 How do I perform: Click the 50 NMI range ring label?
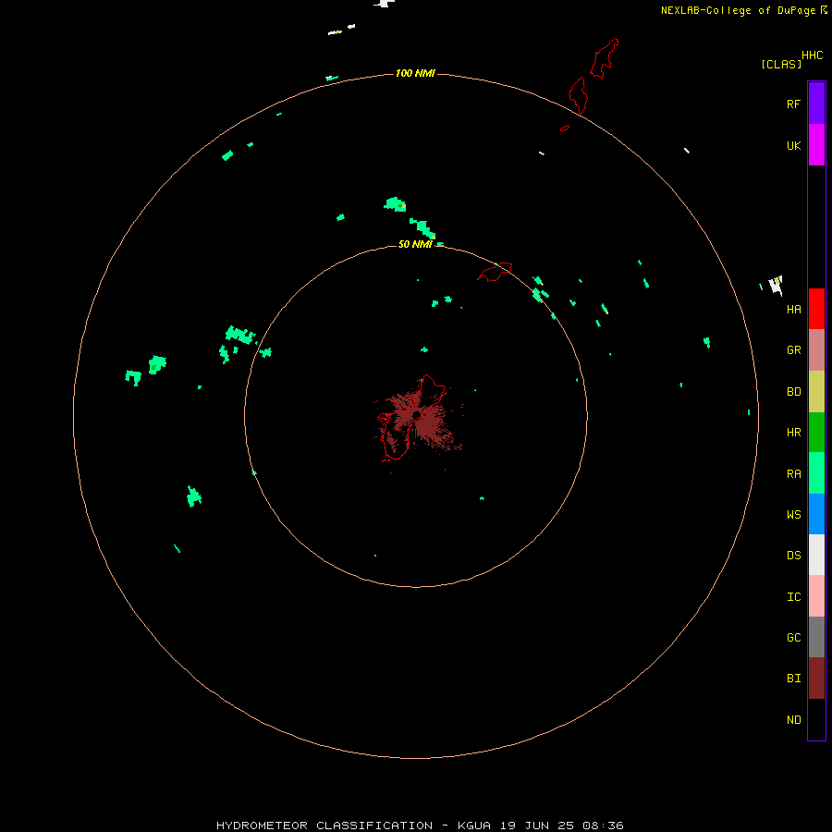pyautogui.click(x=415, y=244)
